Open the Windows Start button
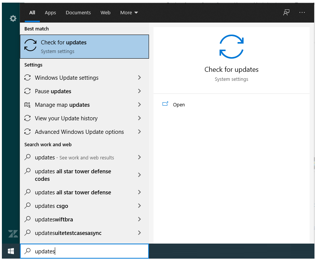The height and width of the screenshot is (262, 319). click(x=11, y=251)
